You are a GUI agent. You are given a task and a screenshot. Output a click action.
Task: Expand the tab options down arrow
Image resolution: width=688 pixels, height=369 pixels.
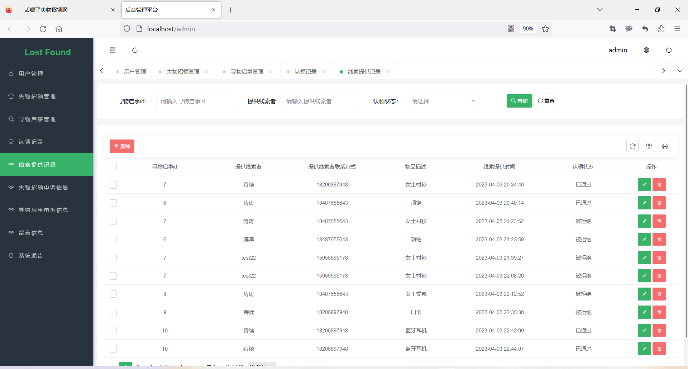tap(680, 71)
